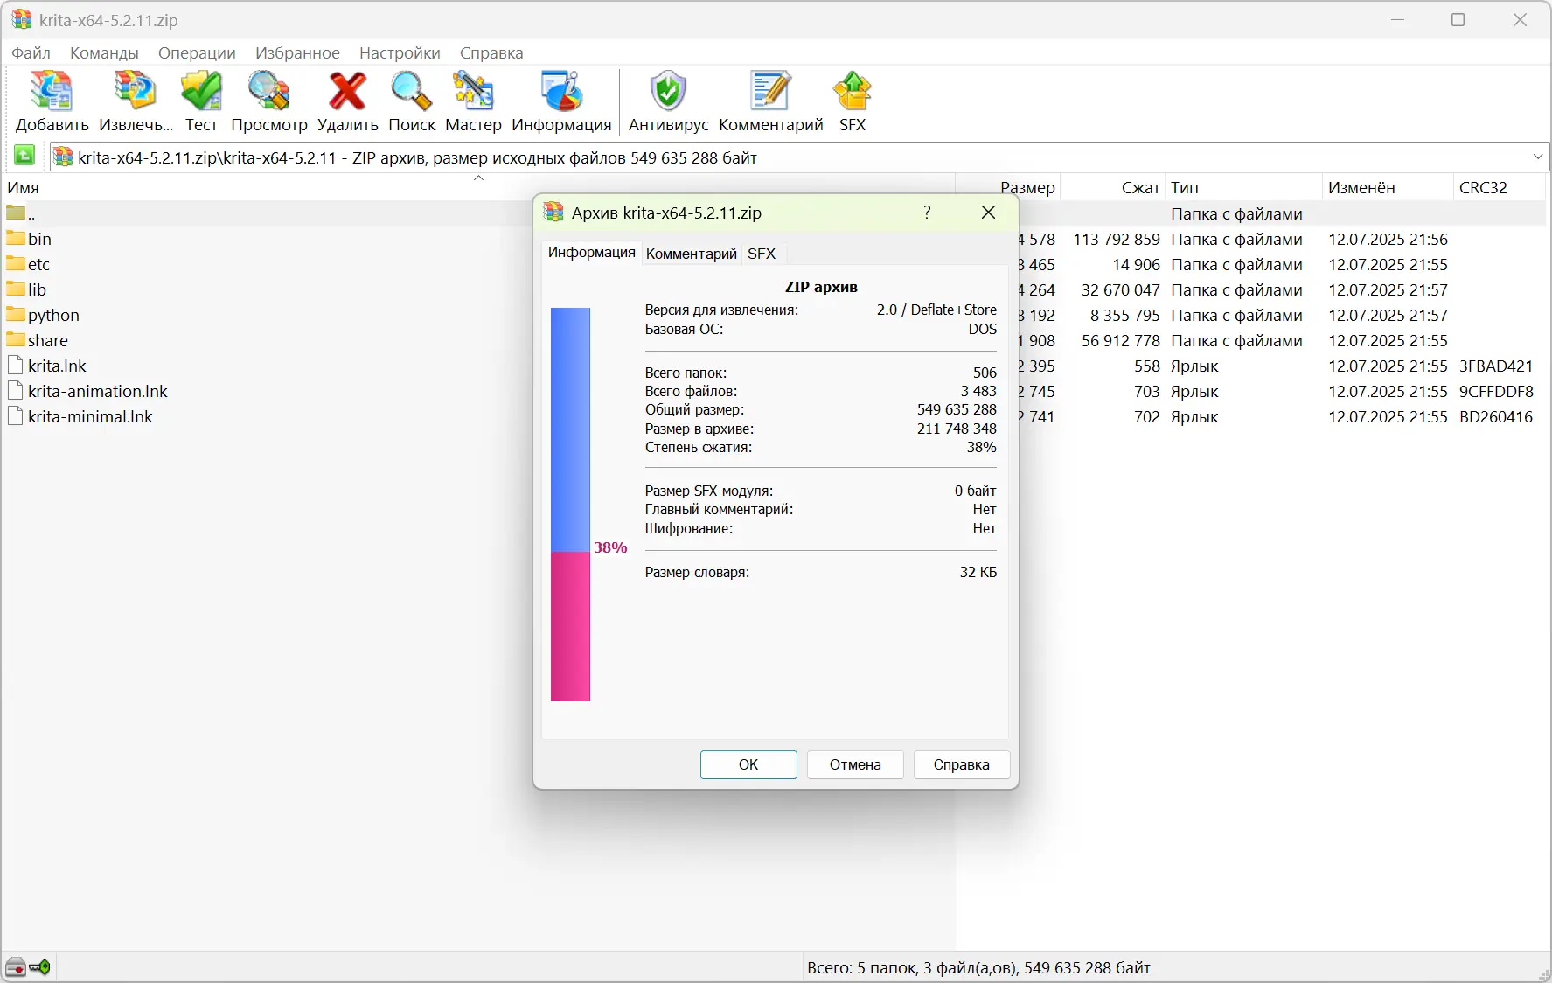Viewport: 1552px width, 983px height.
Task: Select the python folder name
Action: pos(53,315)
